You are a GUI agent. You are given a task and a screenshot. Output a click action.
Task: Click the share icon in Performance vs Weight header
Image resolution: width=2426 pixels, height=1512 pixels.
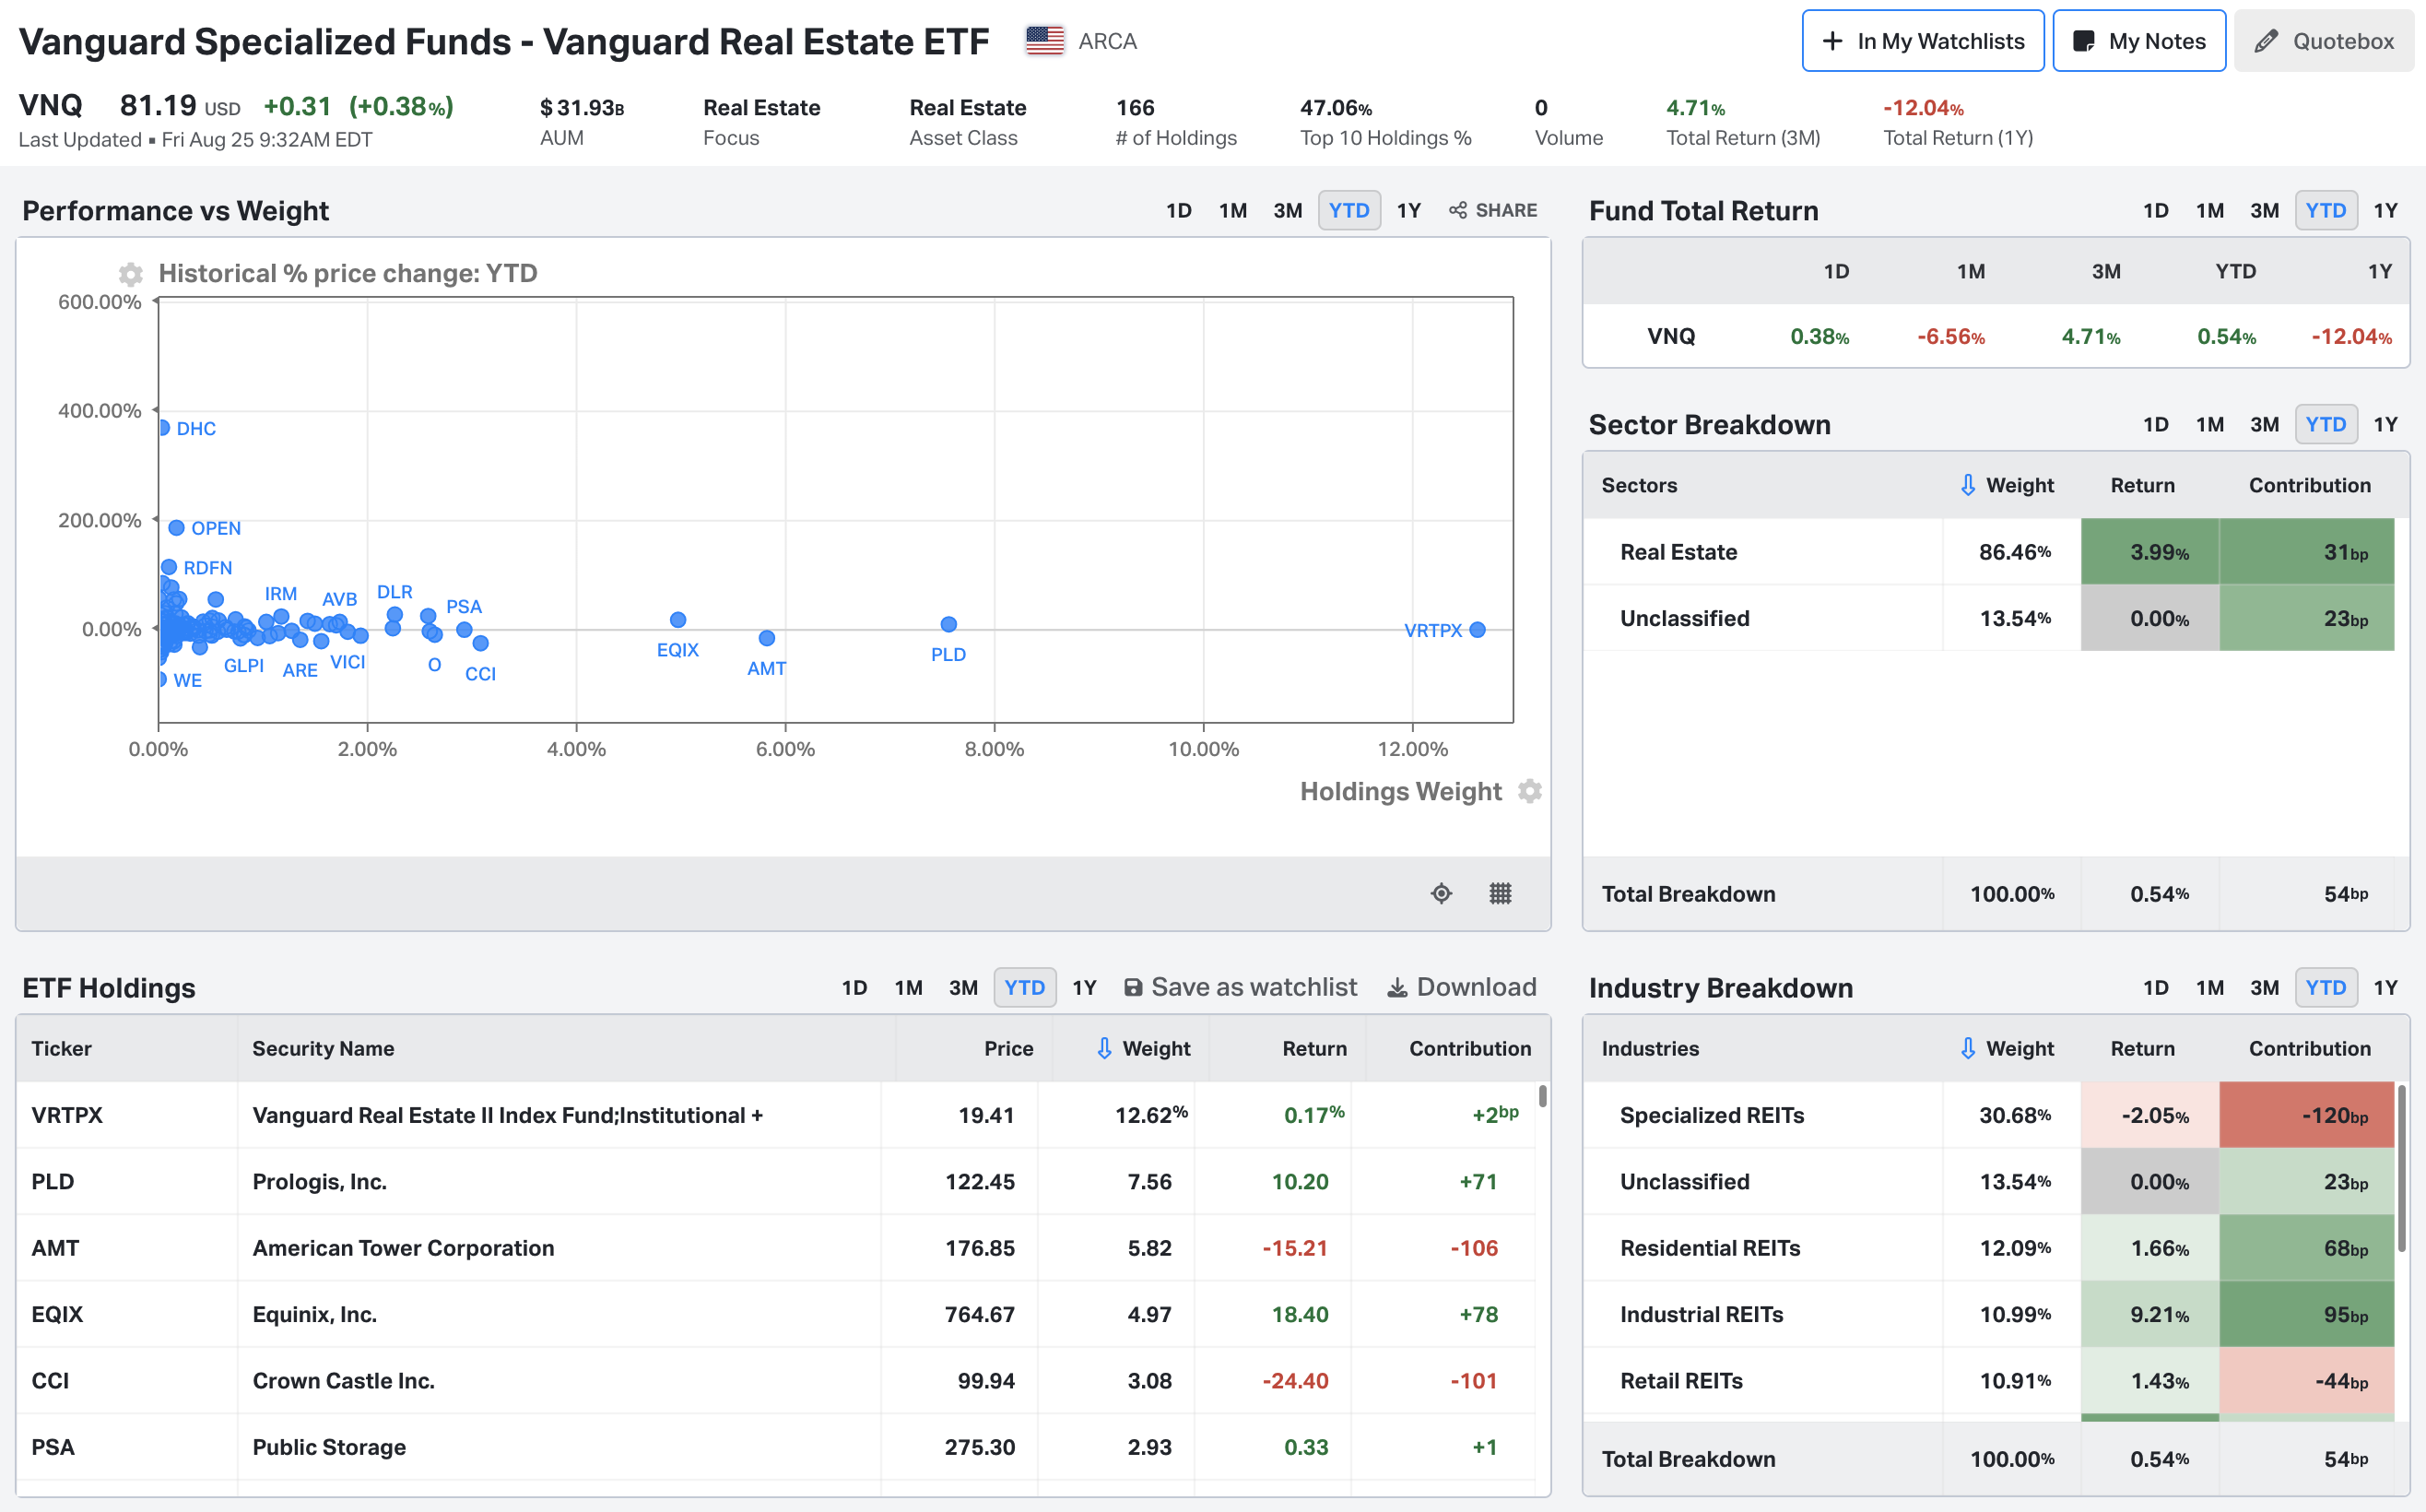pos(1458,210)
